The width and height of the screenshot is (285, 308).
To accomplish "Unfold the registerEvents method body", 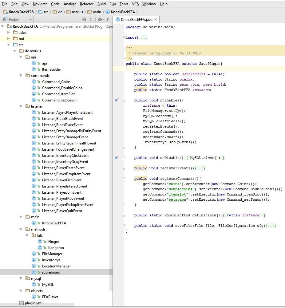I will 124,168.
